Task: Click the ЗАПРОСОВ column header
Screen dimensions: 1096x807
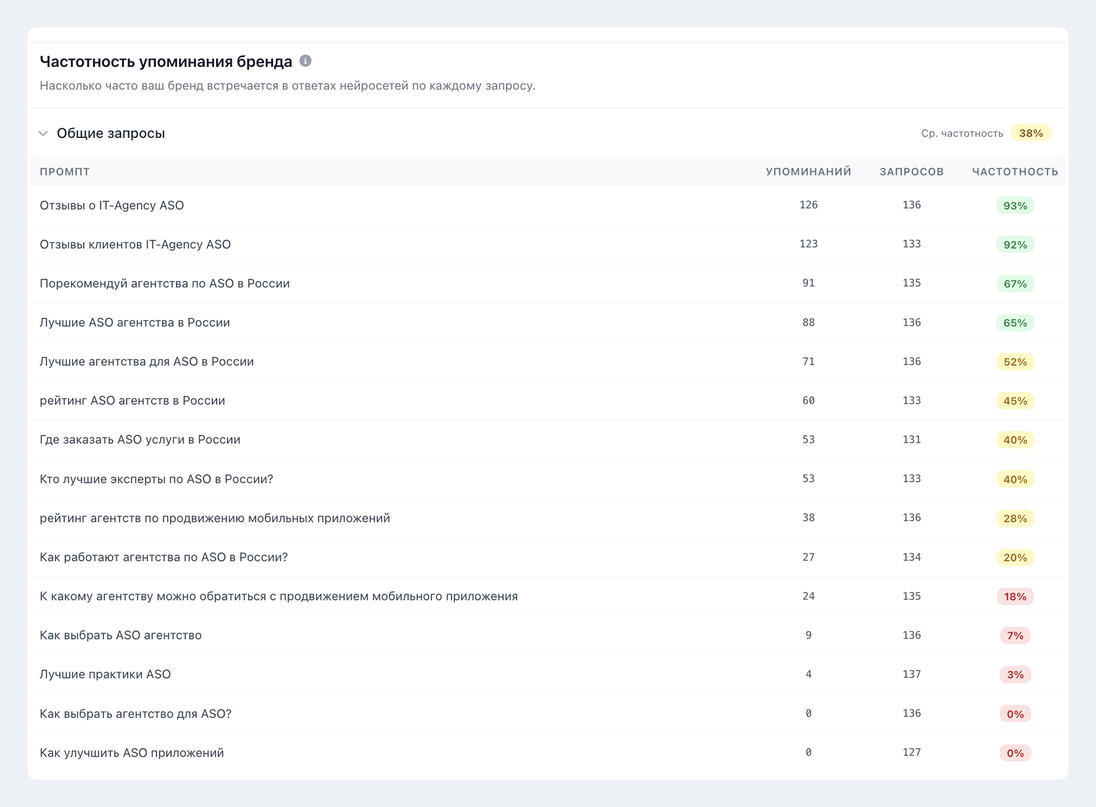Action: (x=912, y=172)
